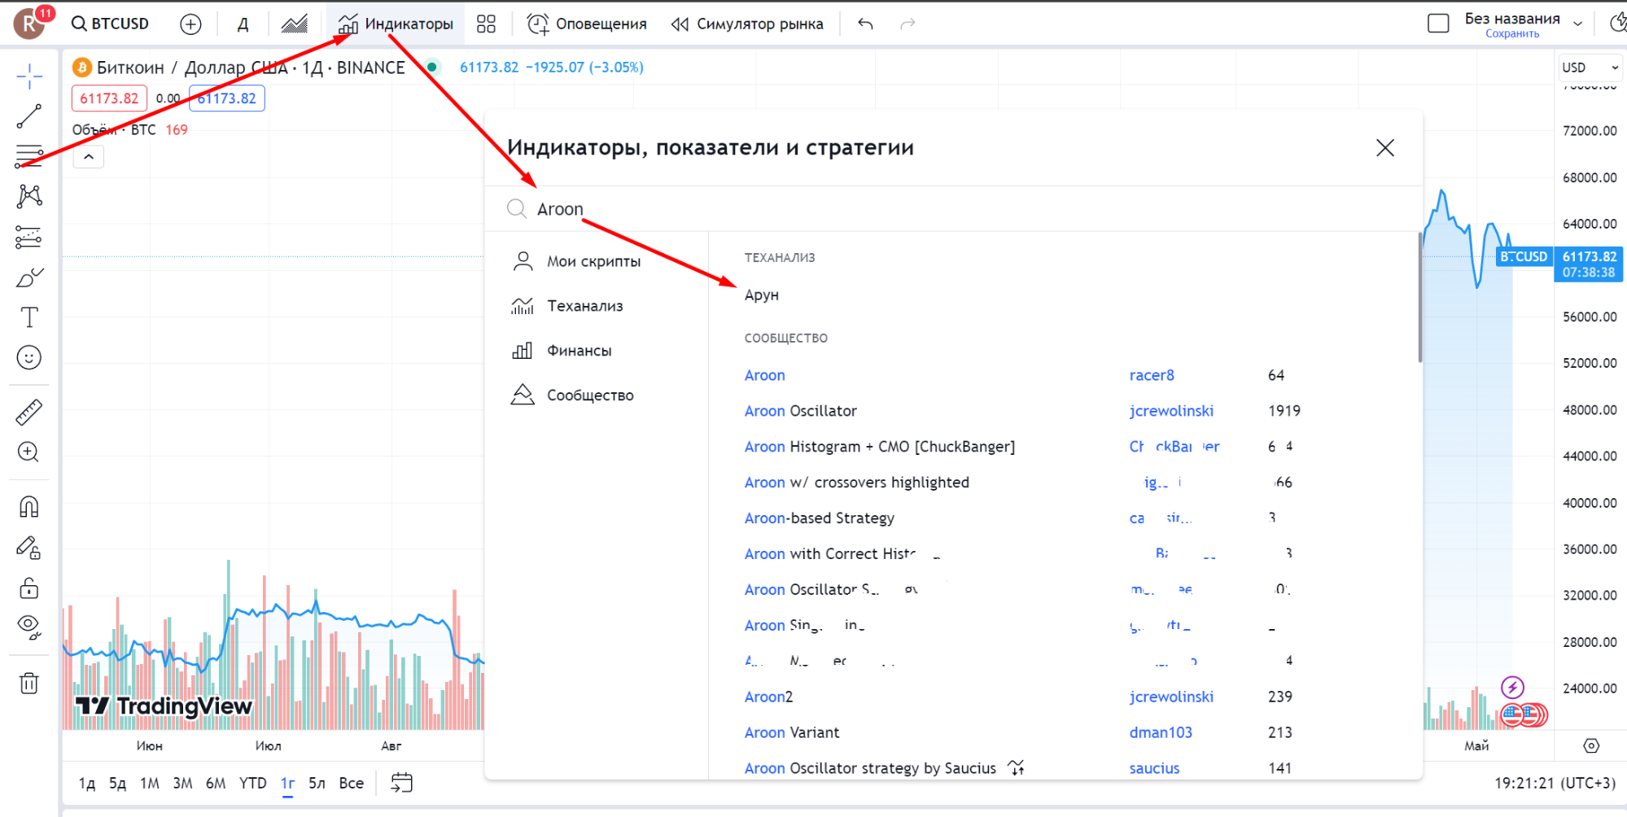Open the Ruler measurement tool
1627x817 pixels.
[x=29, y=413]
